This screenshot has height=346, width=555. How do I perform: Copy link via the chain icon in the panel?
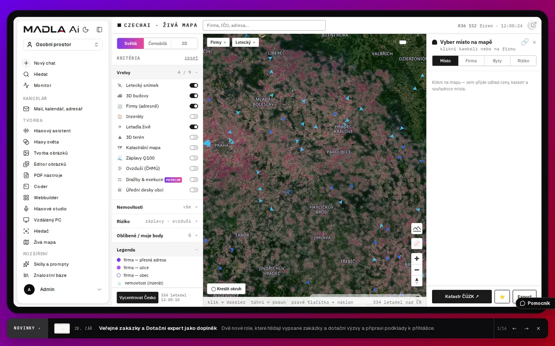[525, 42]
